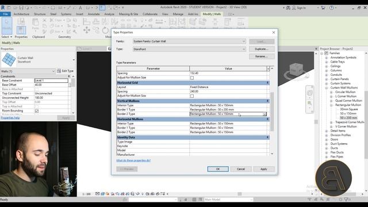Open the Manage ribbon tab
Viewport: 368px width, 207px height.
point(178,14)
